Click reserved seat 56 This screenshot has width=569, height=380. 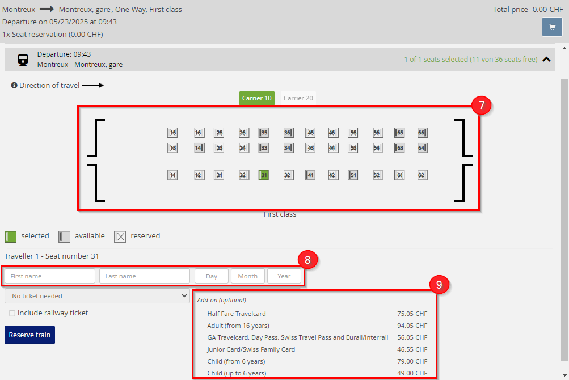378,133
